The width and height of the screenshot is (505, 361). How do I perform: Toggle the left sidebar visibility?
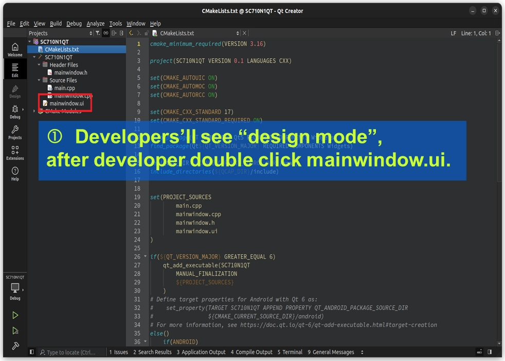[x=31, y=352]
